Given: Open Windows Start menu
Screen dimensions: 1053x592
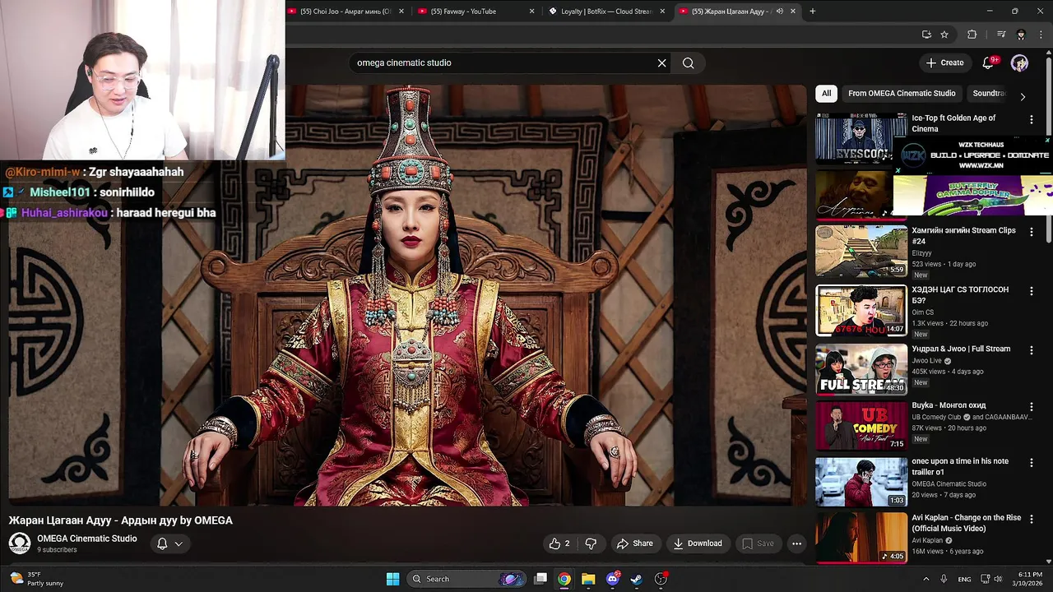Looking at the screenshot, I should pos(392,579).
